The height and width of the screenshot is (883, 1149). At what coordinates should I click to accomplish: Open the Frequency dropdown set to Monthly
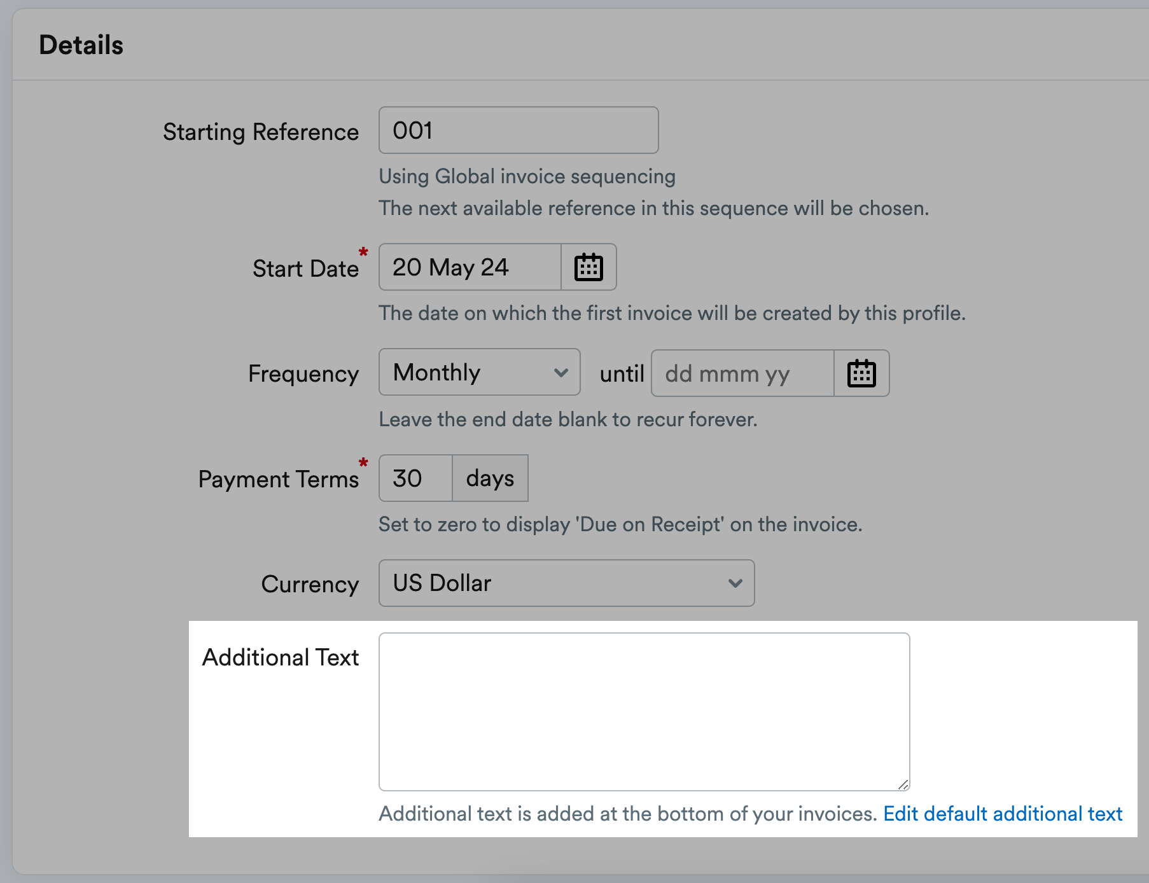(480, 372)
